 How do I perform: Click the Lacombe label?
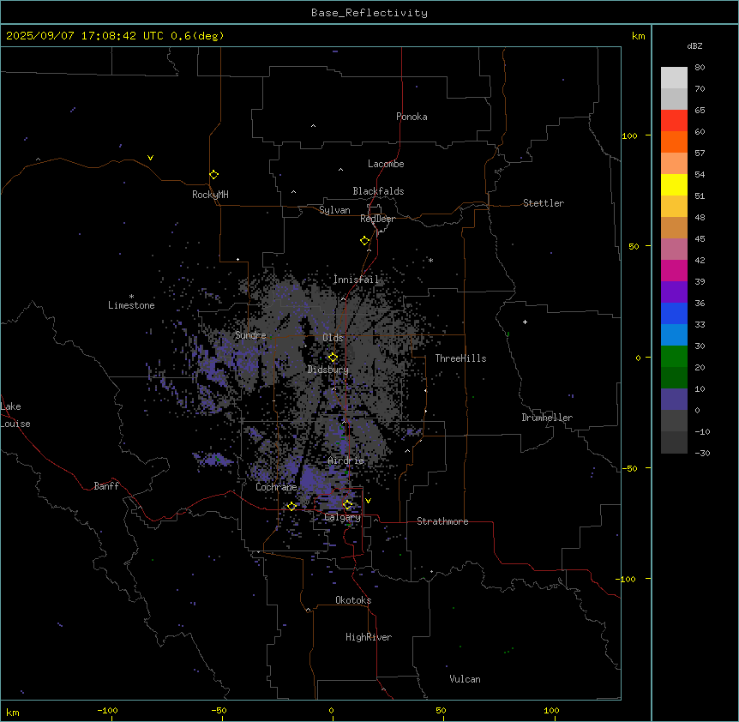pyautogui.click(x=386, y=164)
